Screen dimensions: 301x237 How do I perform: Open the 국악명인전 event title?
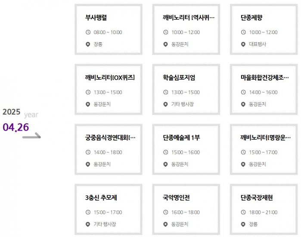(x=176, y=198)
